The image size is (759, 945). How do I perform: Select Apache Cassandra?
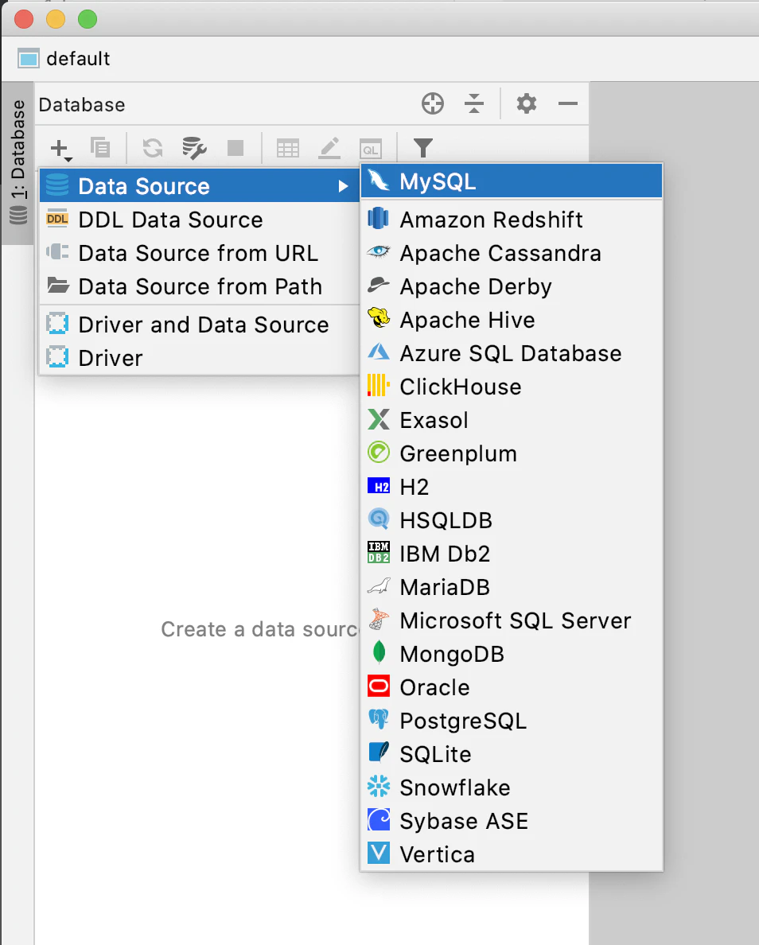pyautogui.click(x=512, y=252)
